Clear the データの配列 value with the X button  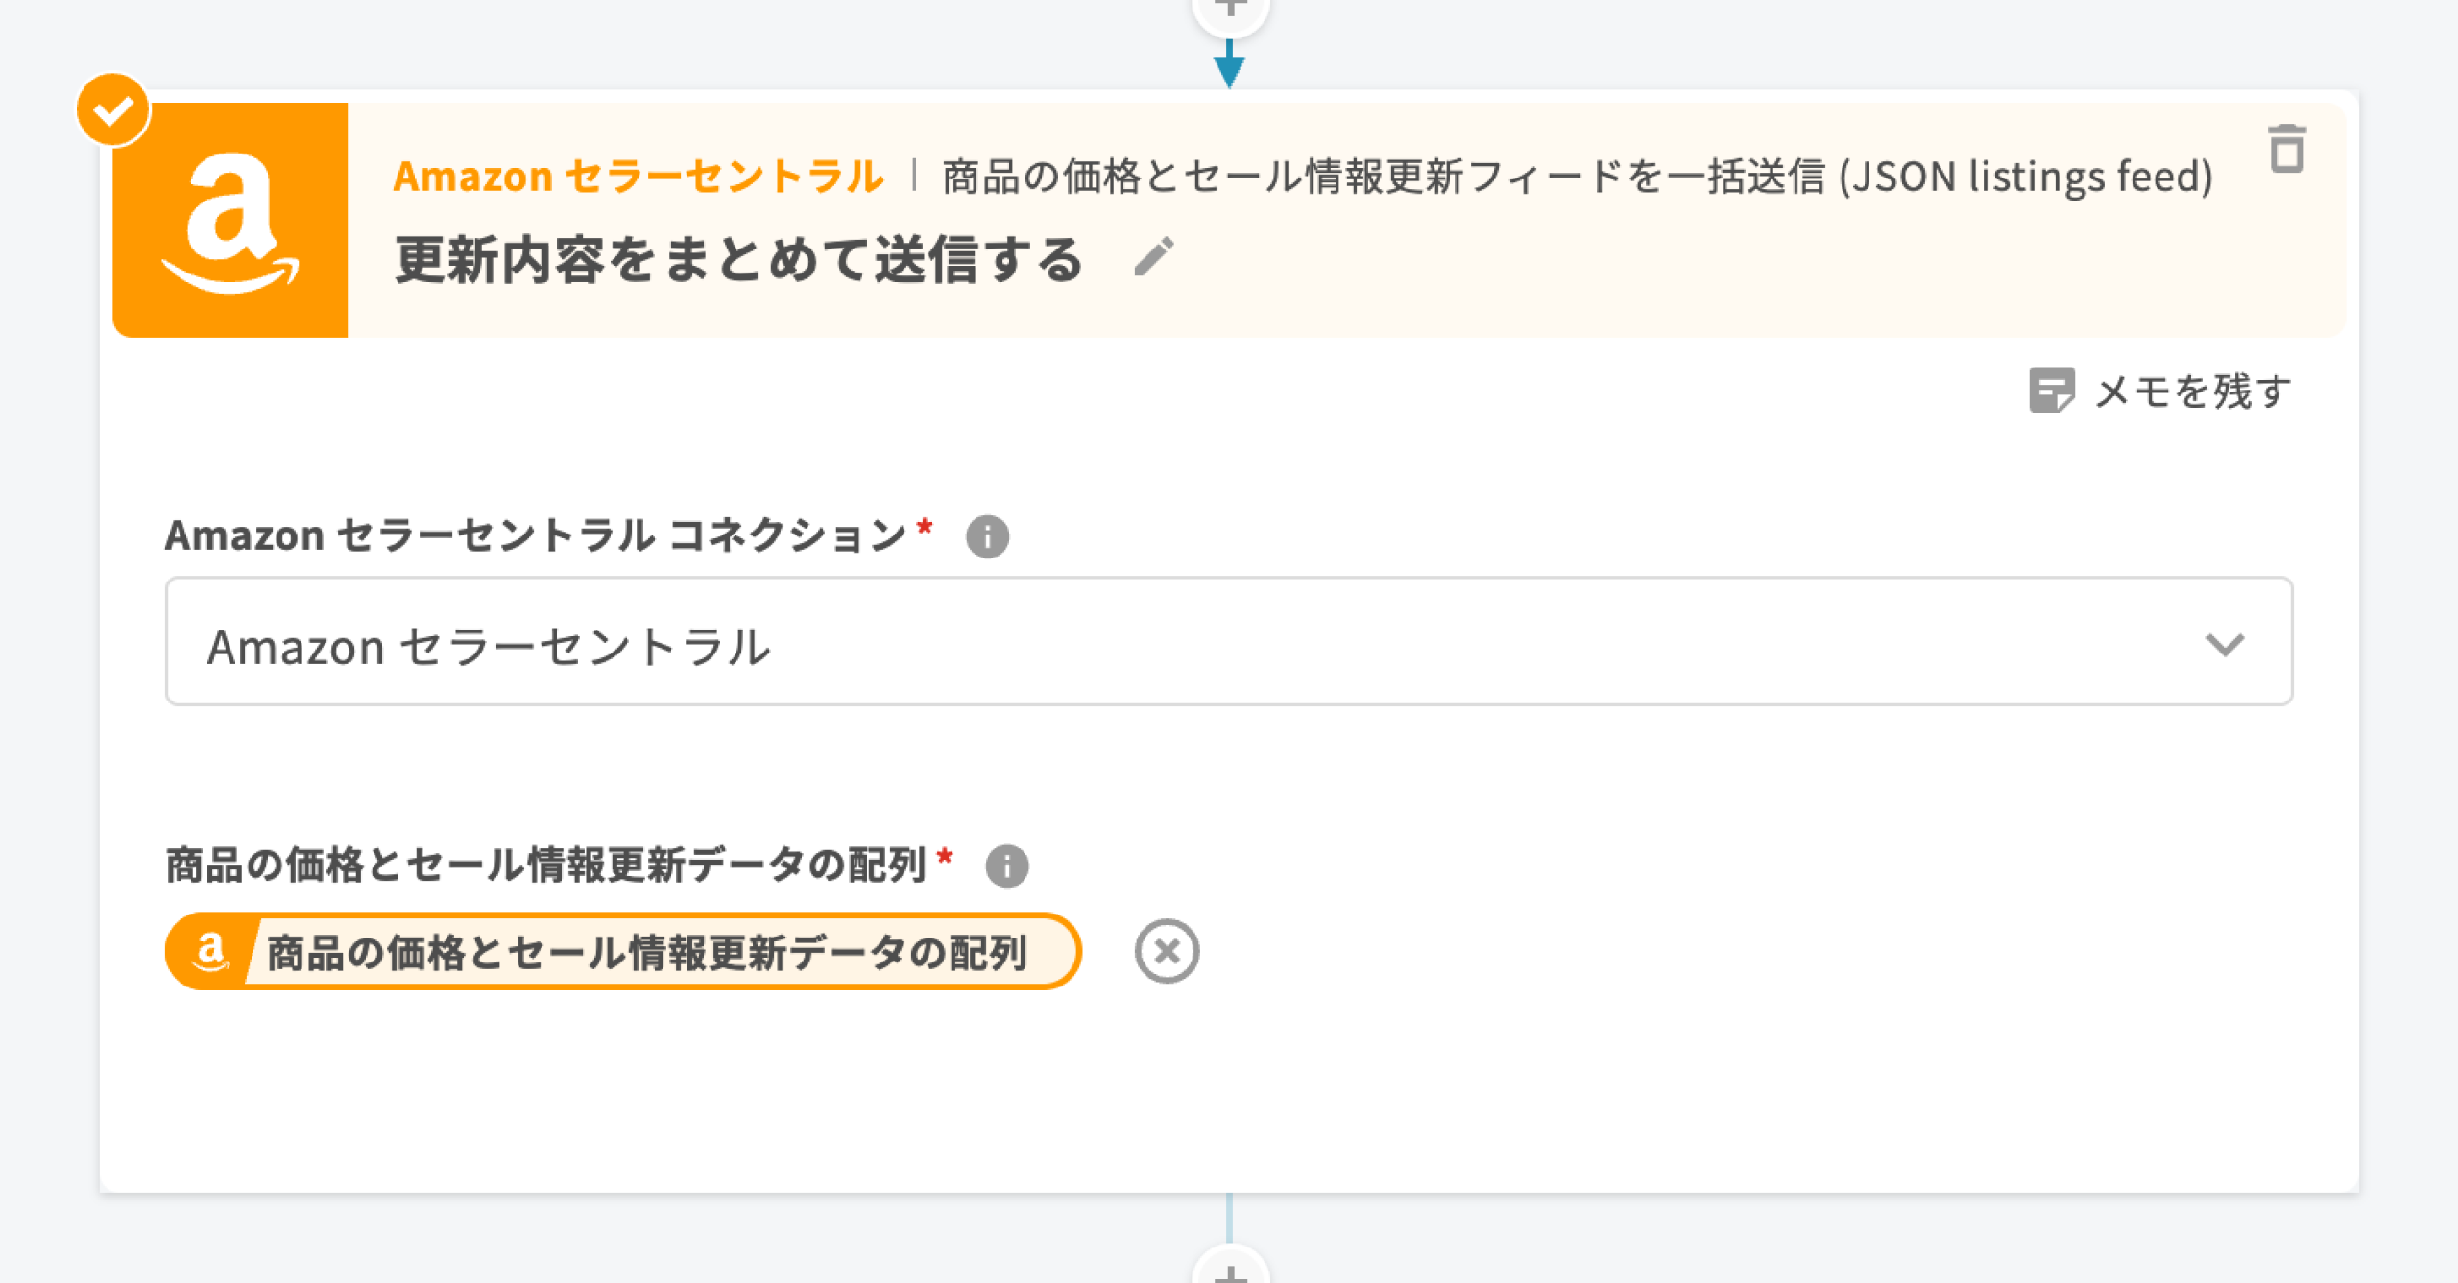click(x=1167, y=951)
